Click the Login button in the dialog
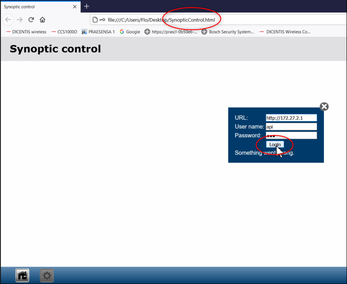The image size is (347, 284). (x=275, y=145)
